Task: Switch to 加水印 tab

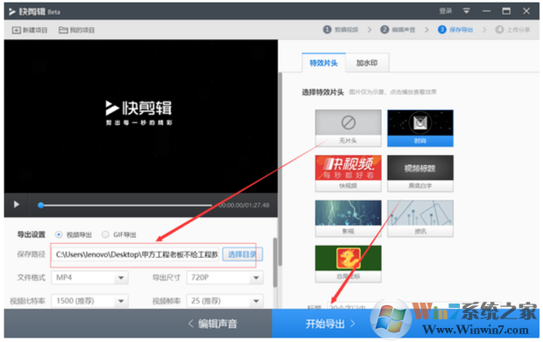Action: (367, 63)
